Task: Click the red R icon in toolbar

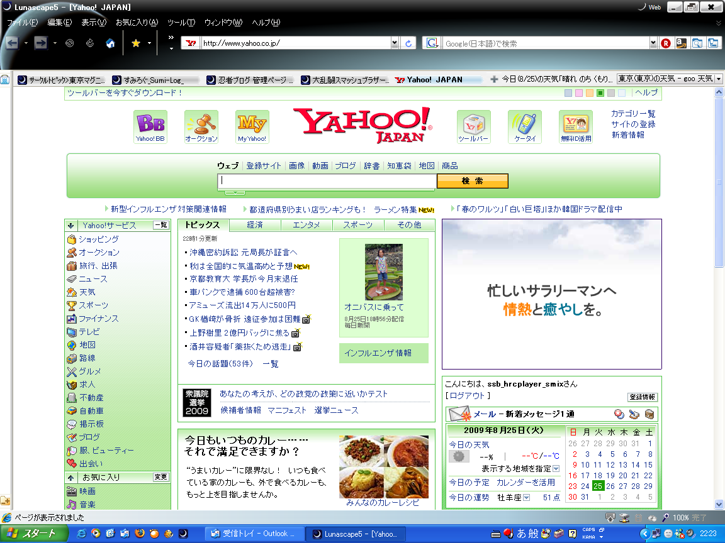Action: (666, 43)
